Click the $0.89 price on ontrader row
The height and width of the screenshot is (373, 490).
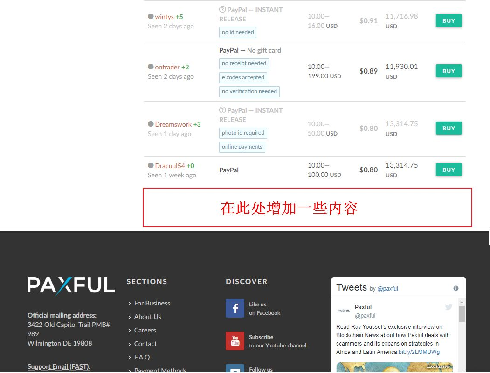point(368,71)
